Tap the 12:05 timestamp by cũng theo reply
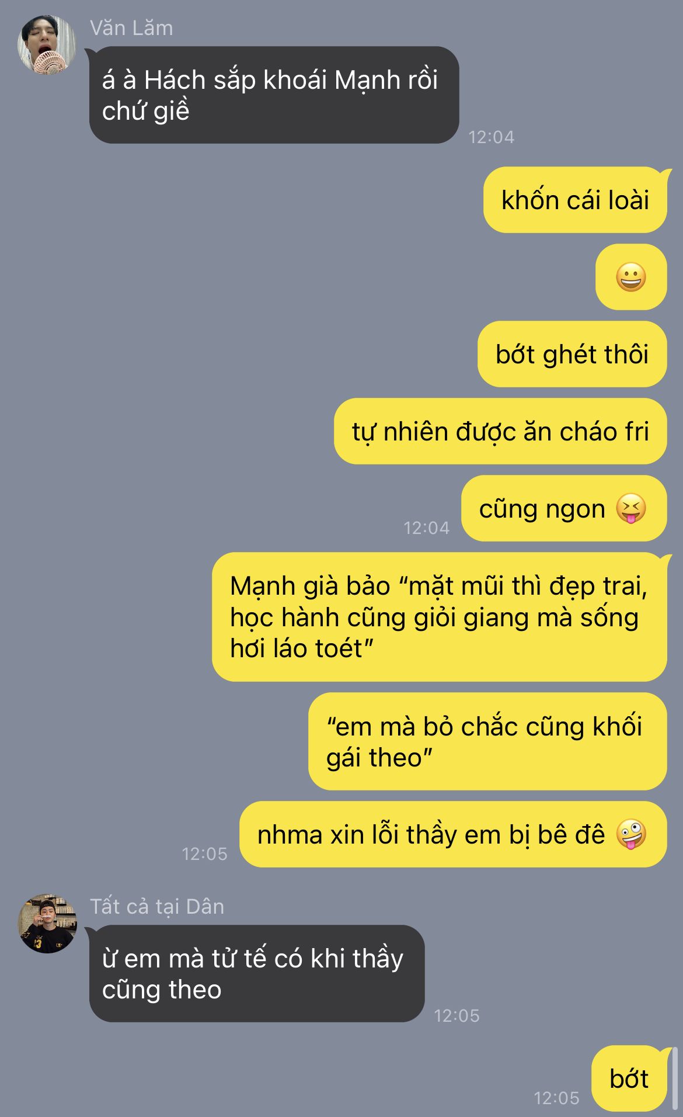 (457, 1016)
